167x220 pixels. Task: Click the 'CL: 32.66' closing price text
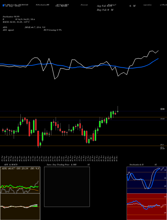[61, 6]
